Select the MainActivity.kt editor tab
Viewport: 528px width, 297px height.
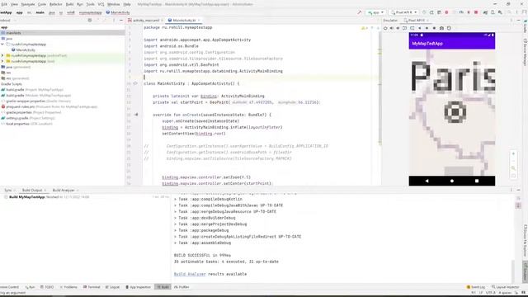tap(184, 20)
